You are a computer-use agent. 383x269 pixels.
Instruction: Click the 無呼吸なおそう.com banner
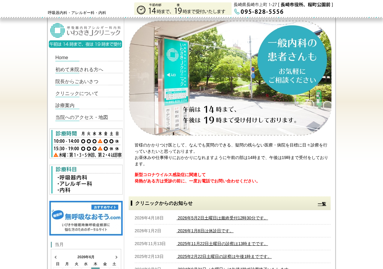(x=86, y=218)
